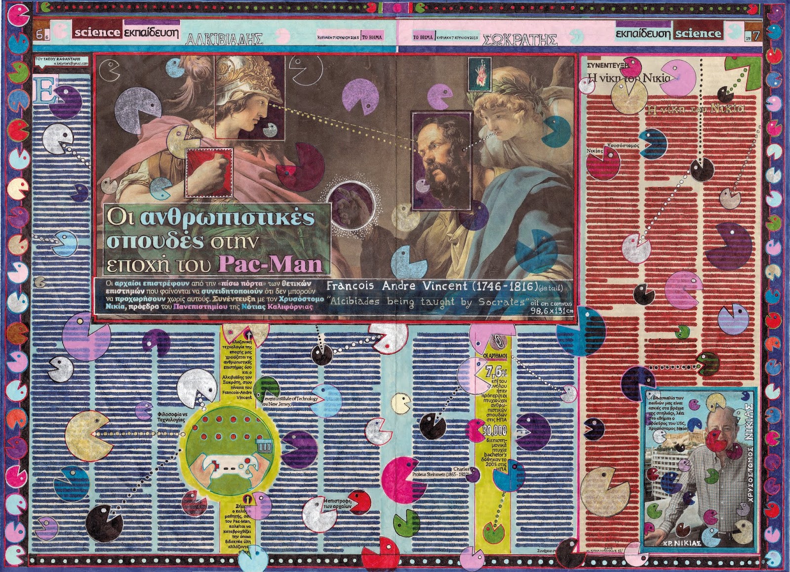
Task: Click the quote beginning 'Η διδασκαλία των παιδιών μας'
Action: click(x=669, y=413)
